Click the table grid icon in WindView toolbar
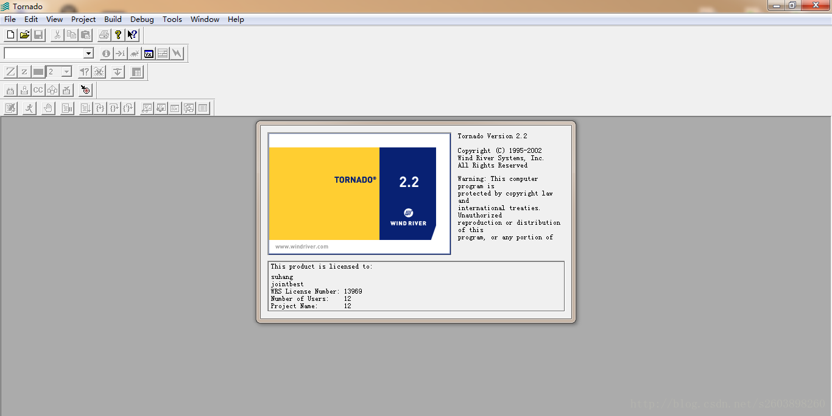Image resolution: width=832 pixels, height=416 pixels. point(136,72)
